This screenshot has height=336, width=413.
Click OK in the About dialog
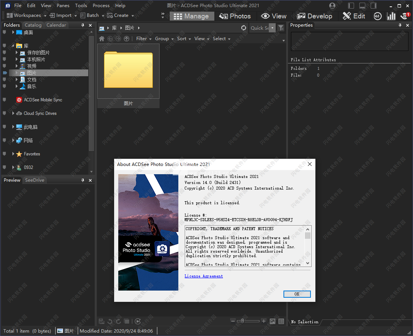coord(297,294)
